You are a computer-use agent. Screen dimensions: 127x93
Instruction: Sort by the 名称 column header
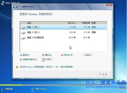44,23
